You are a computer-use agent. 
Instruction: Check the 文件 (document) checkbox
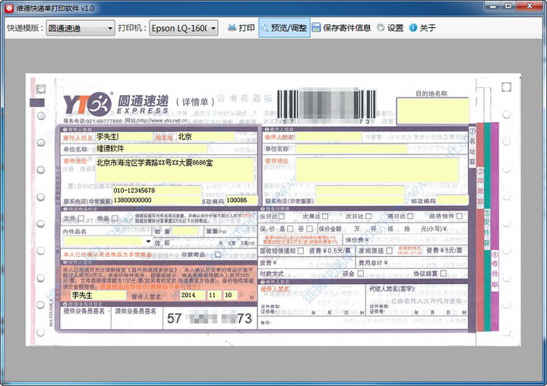pyautogui.click(x=81, y=218)
